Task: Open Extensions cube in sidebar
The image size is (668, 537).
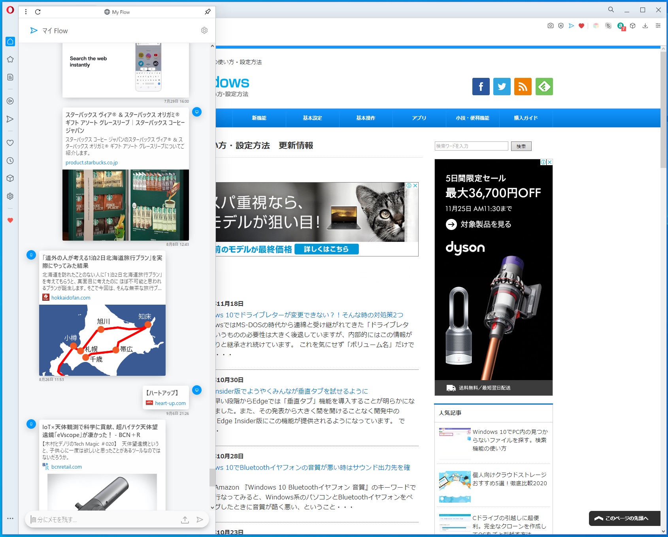Action: pos(10,178)
